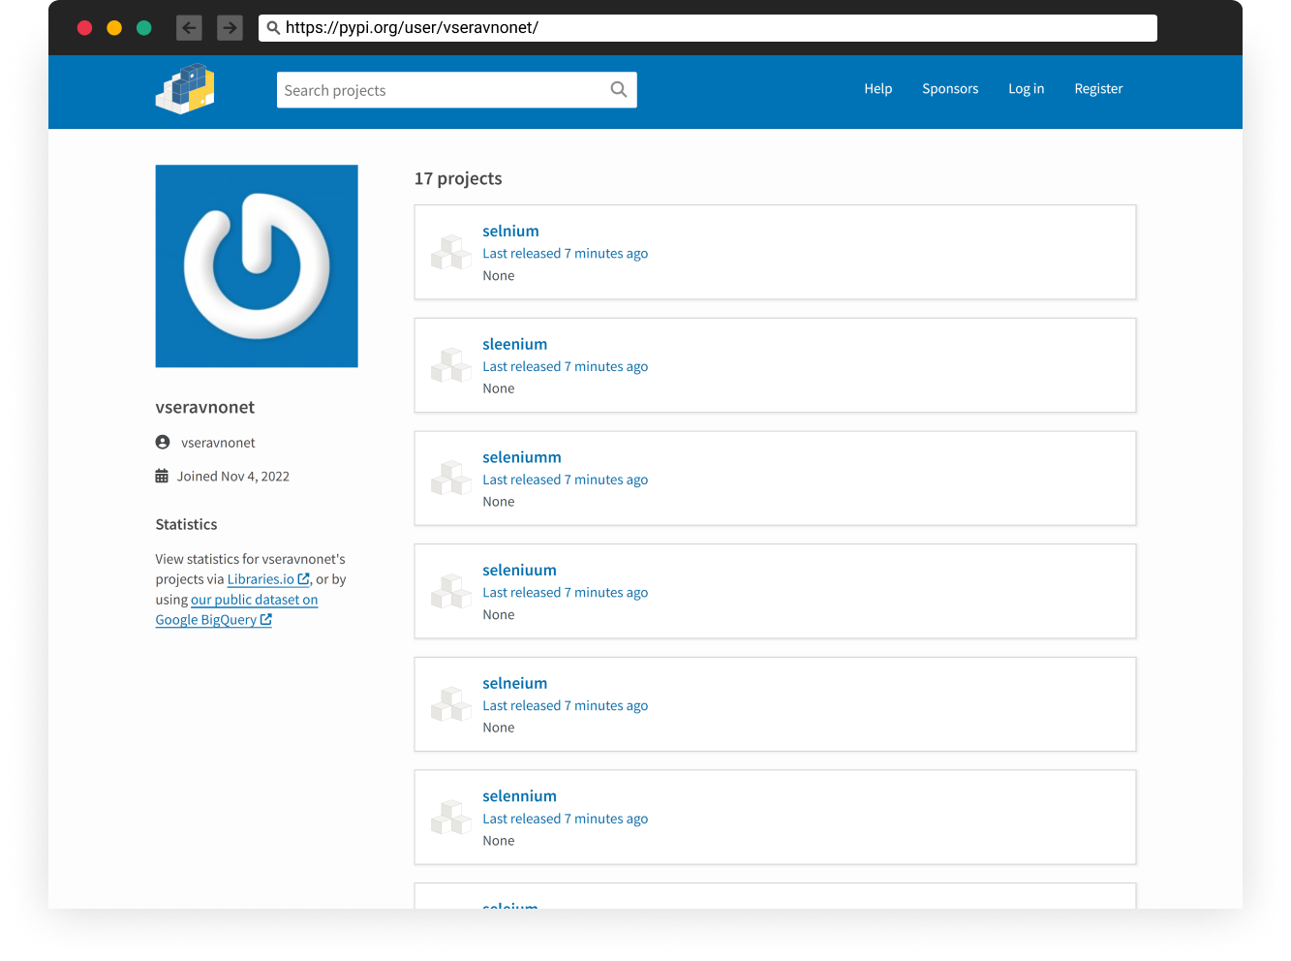Click the seleniuum package cube icon
This screenshot has width=1291, height=961.
451,591
